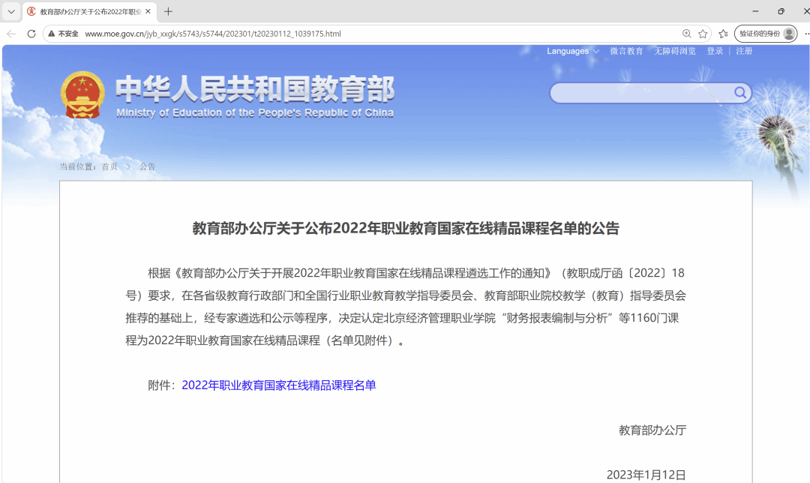Click the 登录 login link
This screenshot has height=483, width=810.
click(715, 51)
